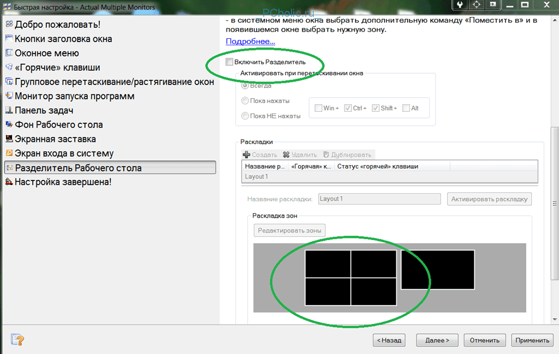This screenshot has height=354, width=559.
Task: Choose the Пока НЕ нажаты radio option
Action: pyautogui.click(x=245, y=116)
